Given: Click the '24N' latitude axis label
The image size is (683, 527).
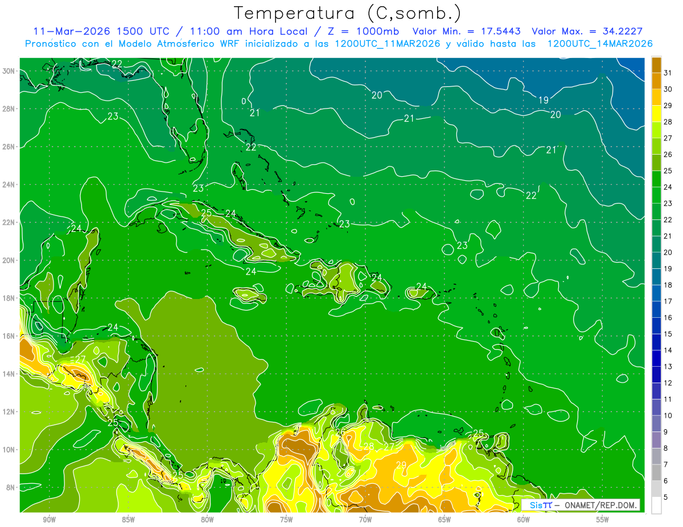Looking at the screenshot, I should tap(8, 185).
